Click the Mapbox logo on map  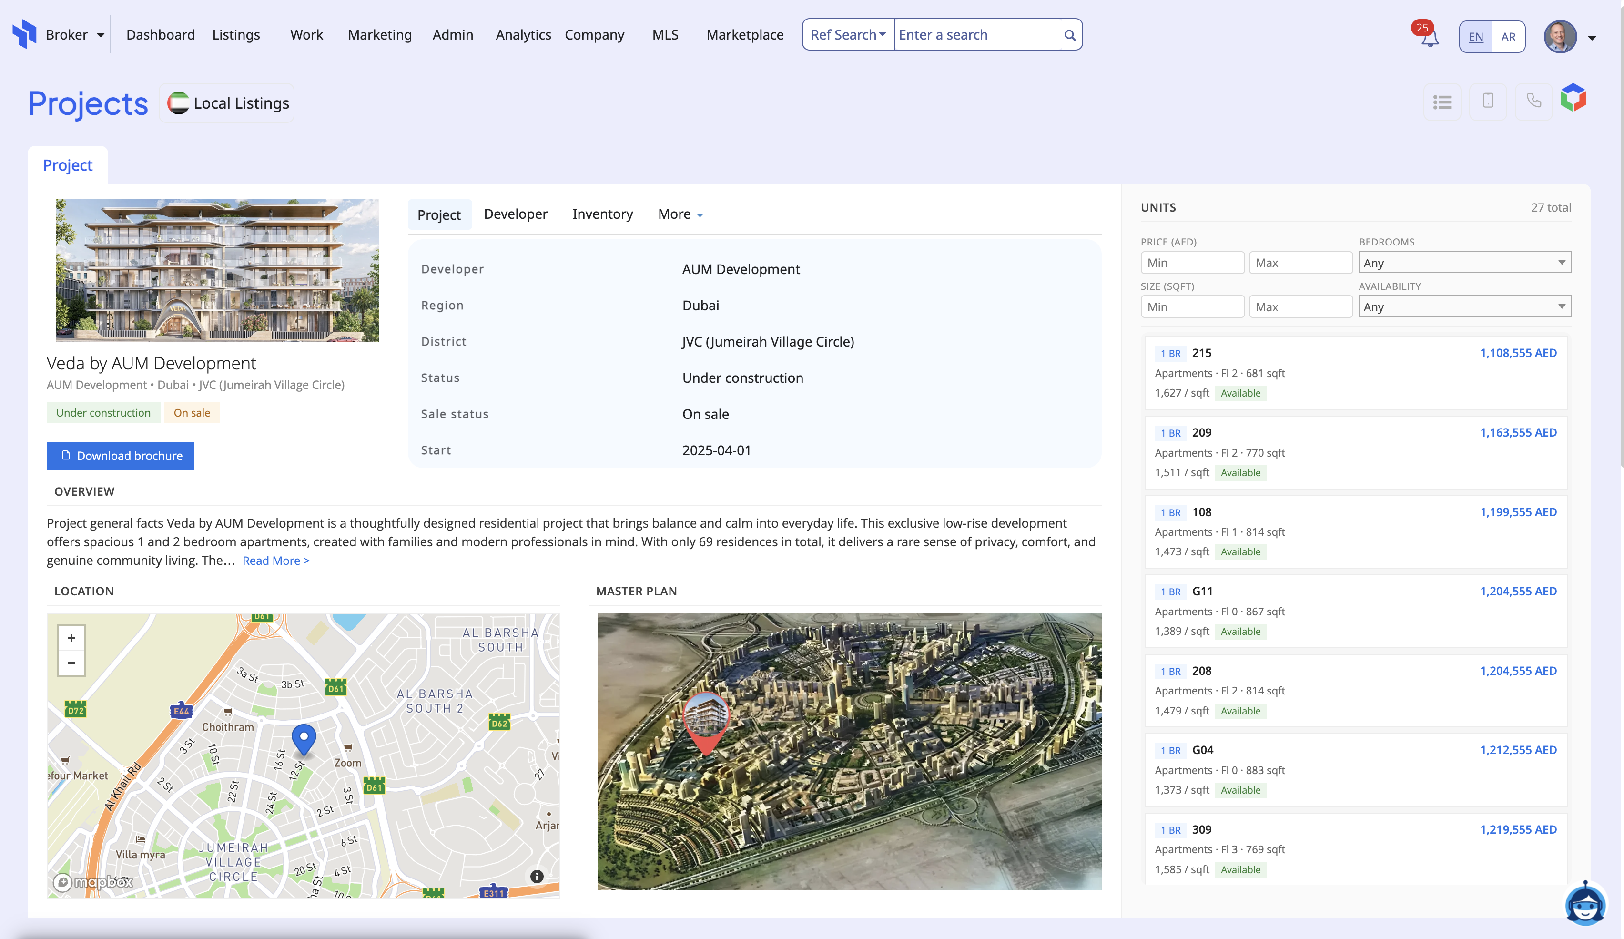93,882
